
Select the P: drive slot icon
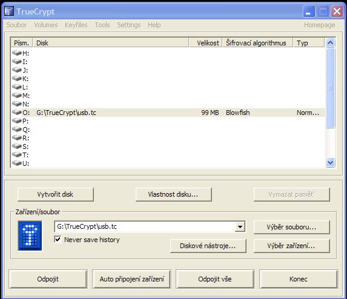(x=17, y=121)
